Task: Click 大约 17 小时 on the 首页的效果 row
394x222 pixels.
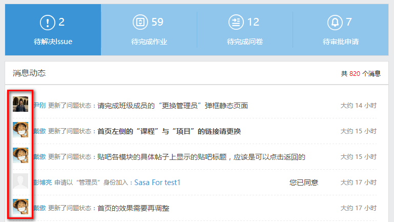Action: click(x=358, y=208)
